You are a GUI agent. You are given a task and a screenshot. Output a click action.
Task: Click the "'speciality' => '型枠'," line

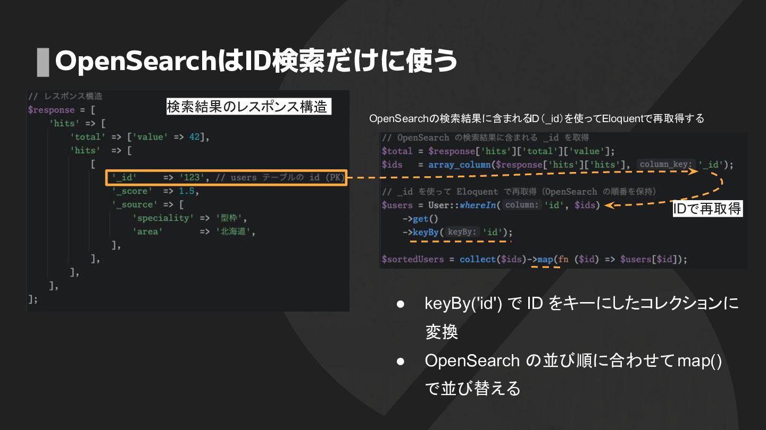190,218
